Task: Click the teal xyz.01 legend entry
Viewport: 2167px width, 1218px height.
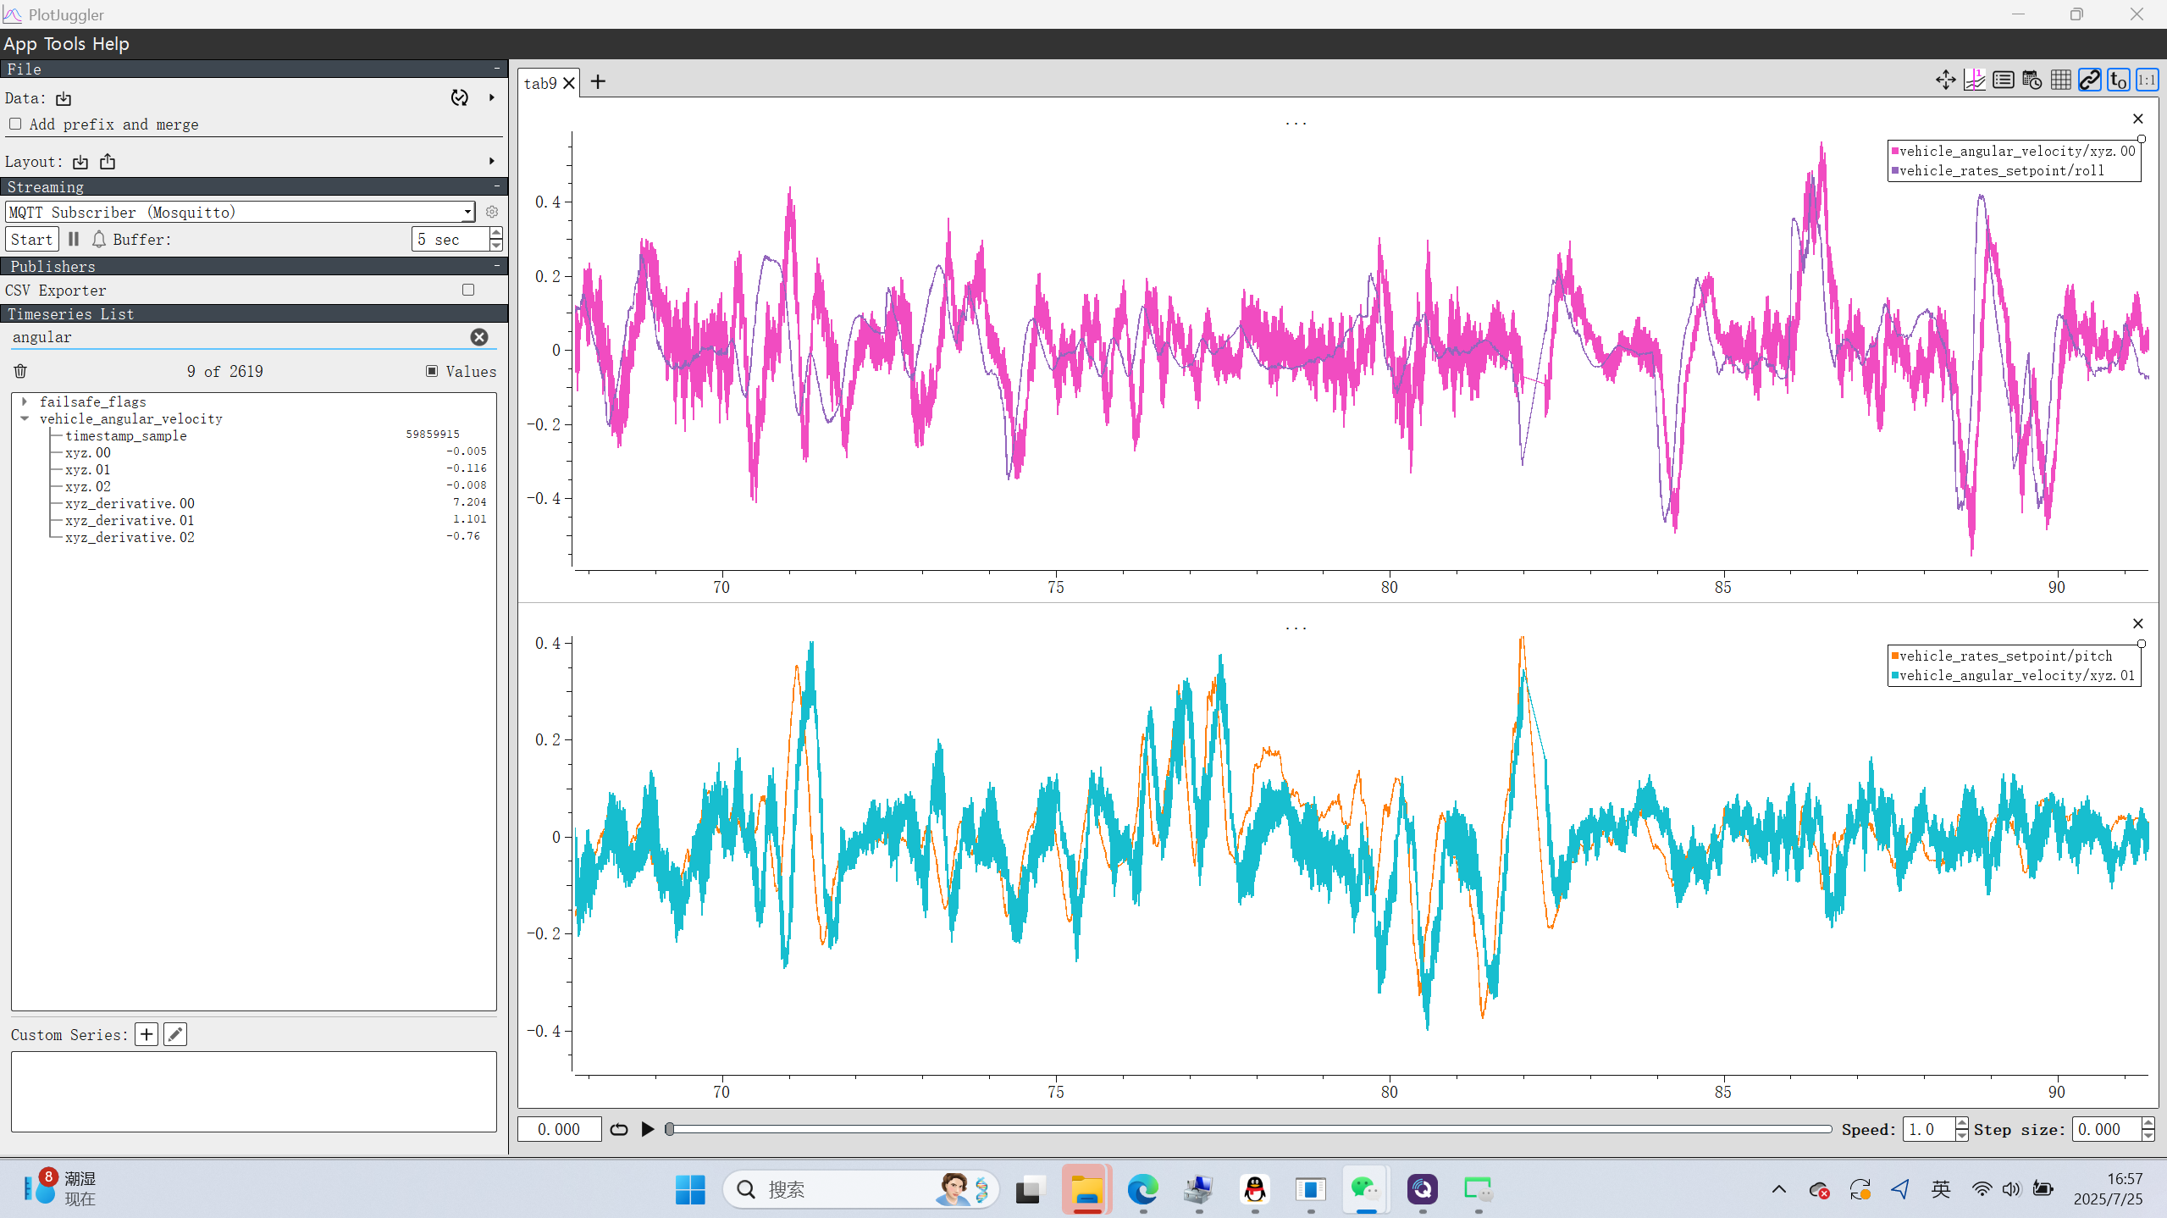Action: point(2013,675)
